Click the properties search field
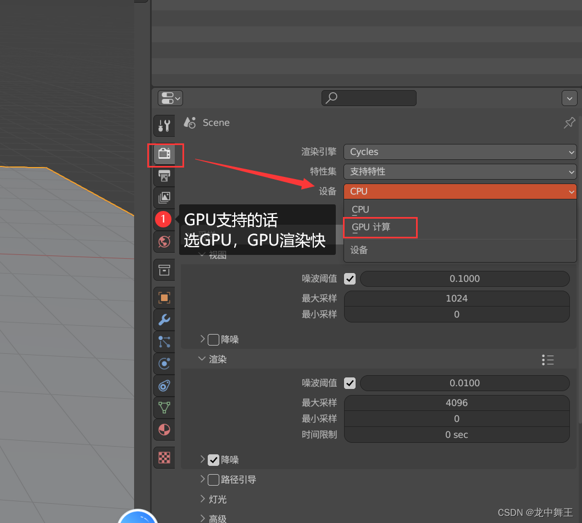This screenshot has height=523, width=582. (369, 98)
